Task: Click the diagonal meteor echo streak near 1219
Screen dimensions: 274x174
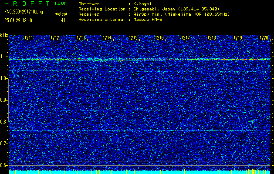Action: 252,120
